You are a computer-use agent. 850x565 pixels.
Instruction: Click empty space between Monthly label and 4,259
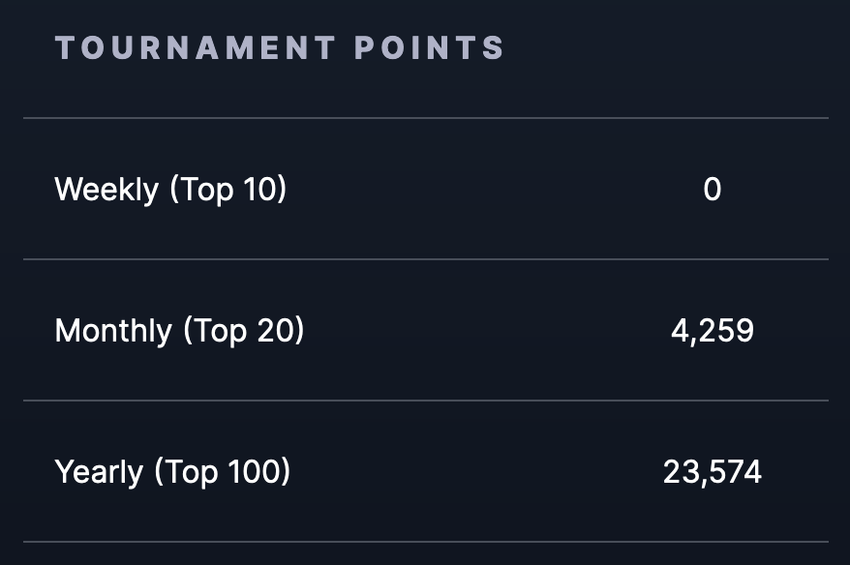click(x=488, y=331)
